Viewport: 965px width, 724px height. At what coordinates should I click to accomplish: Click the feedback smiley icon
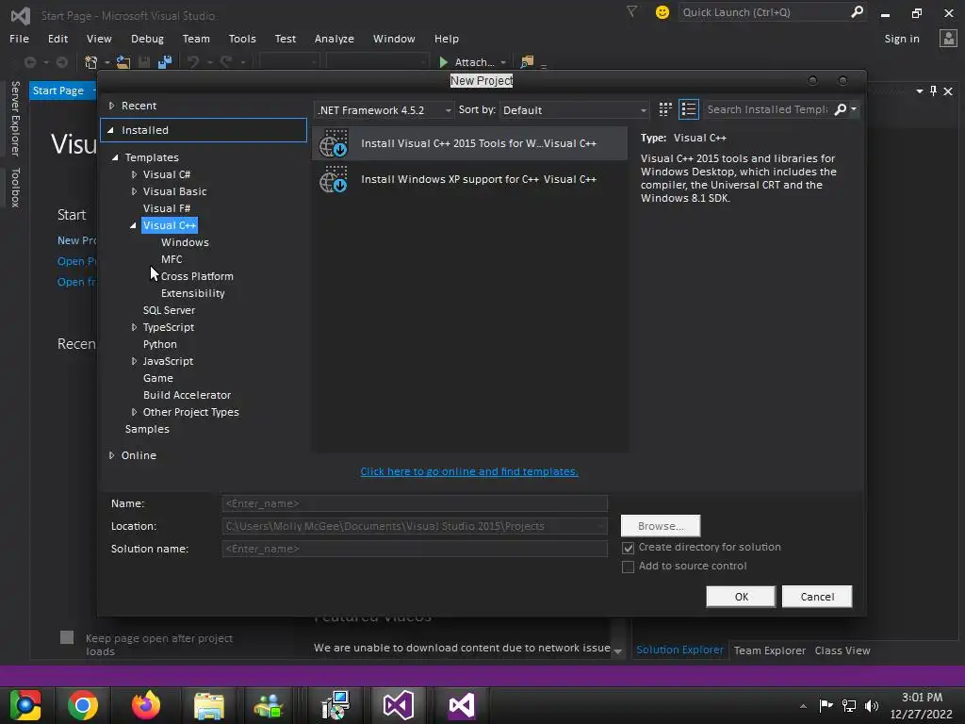tap(662, 12)
